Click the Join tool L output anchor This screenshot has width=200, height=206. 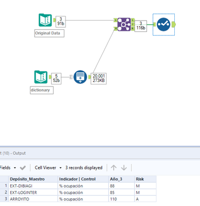click(133, 20)
